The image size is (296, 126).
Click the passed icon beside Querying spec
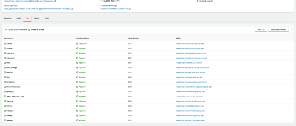[x=5, y=92]
